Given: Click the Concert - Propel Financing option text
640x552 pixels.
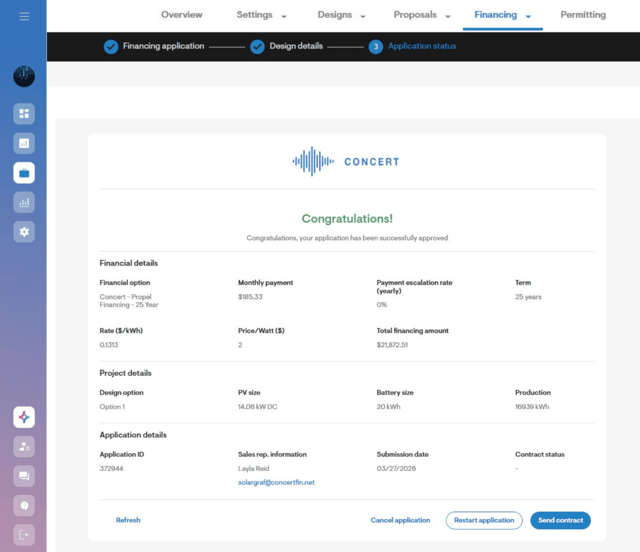Looking at the screenshot, I should tap(129, 301).
